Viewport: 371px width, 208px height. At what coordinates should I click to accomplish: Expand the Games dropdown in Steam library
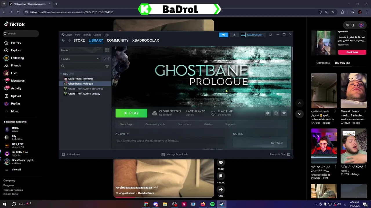(x=80, y=59)
